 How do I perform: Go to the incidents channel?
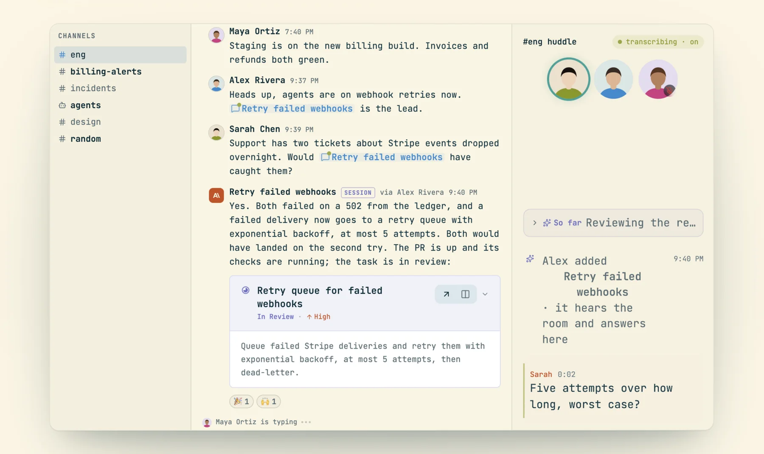tap(120, 88)
